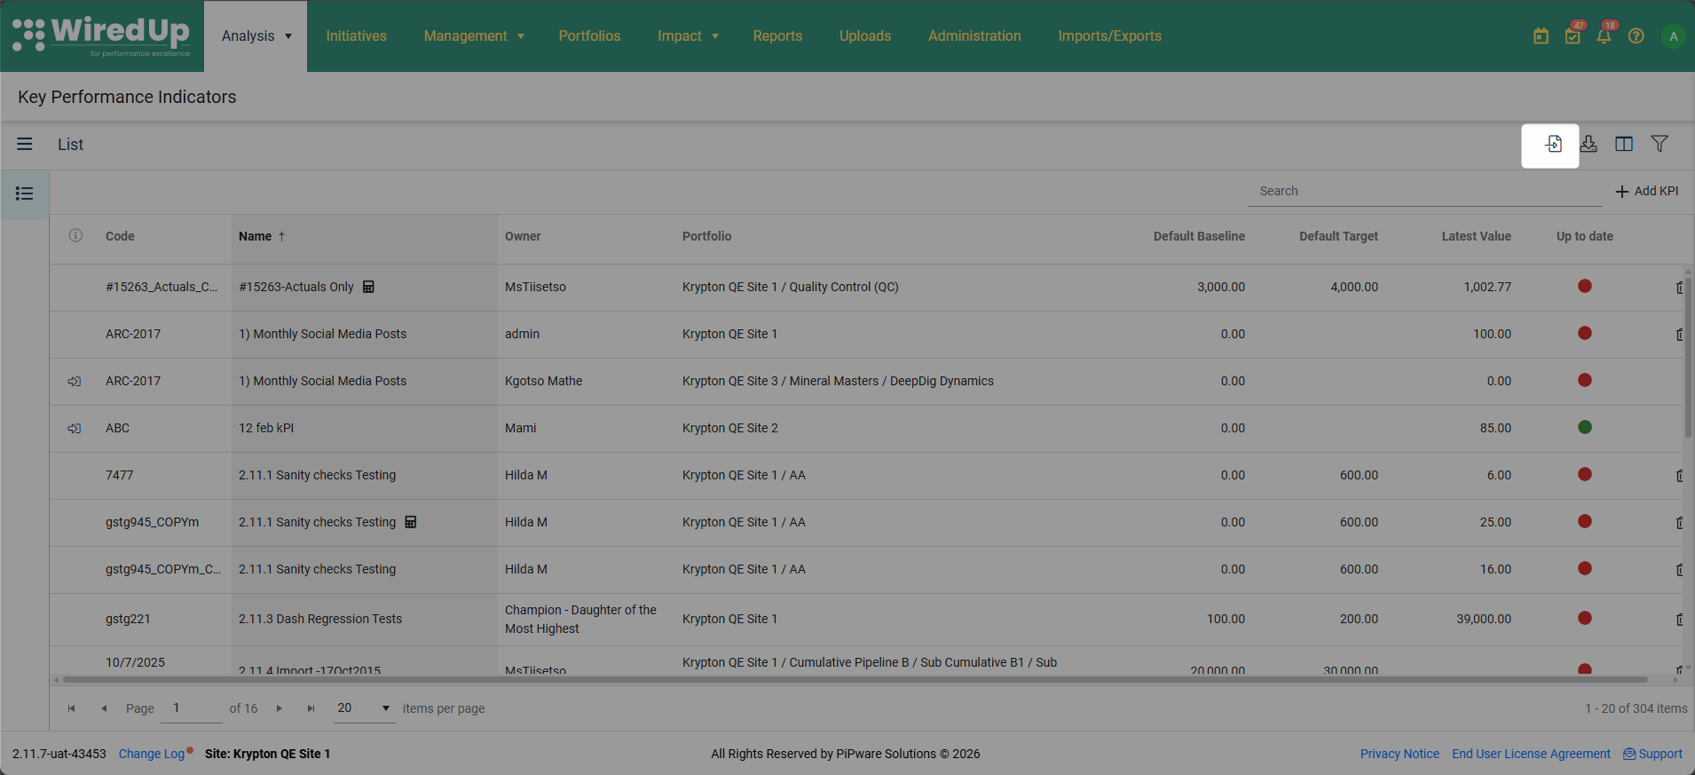Open the Administration menu item

click(974, 36)
